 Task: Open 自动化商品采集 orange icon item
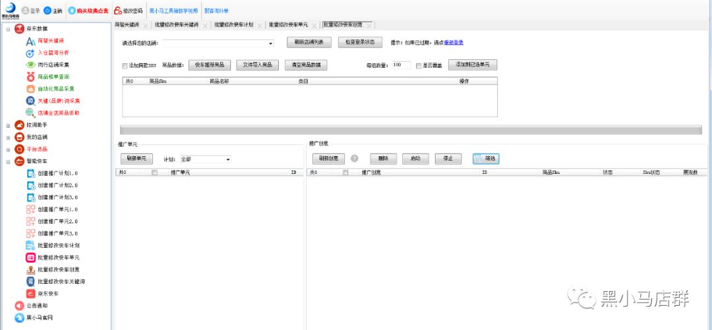[30, 88]
